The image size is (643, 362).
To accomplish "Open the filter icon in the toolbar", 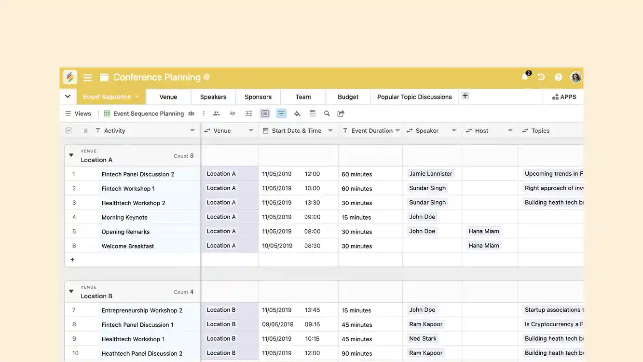I will pyautogui.click(x=280, y=113).
